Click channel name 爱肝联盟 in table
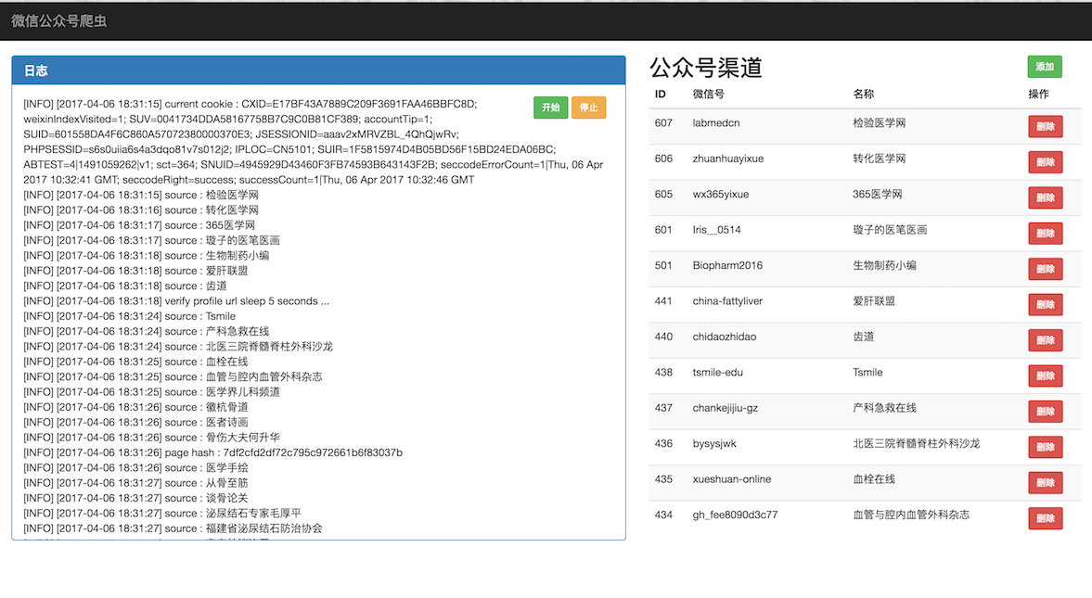 tap(874, 300)
